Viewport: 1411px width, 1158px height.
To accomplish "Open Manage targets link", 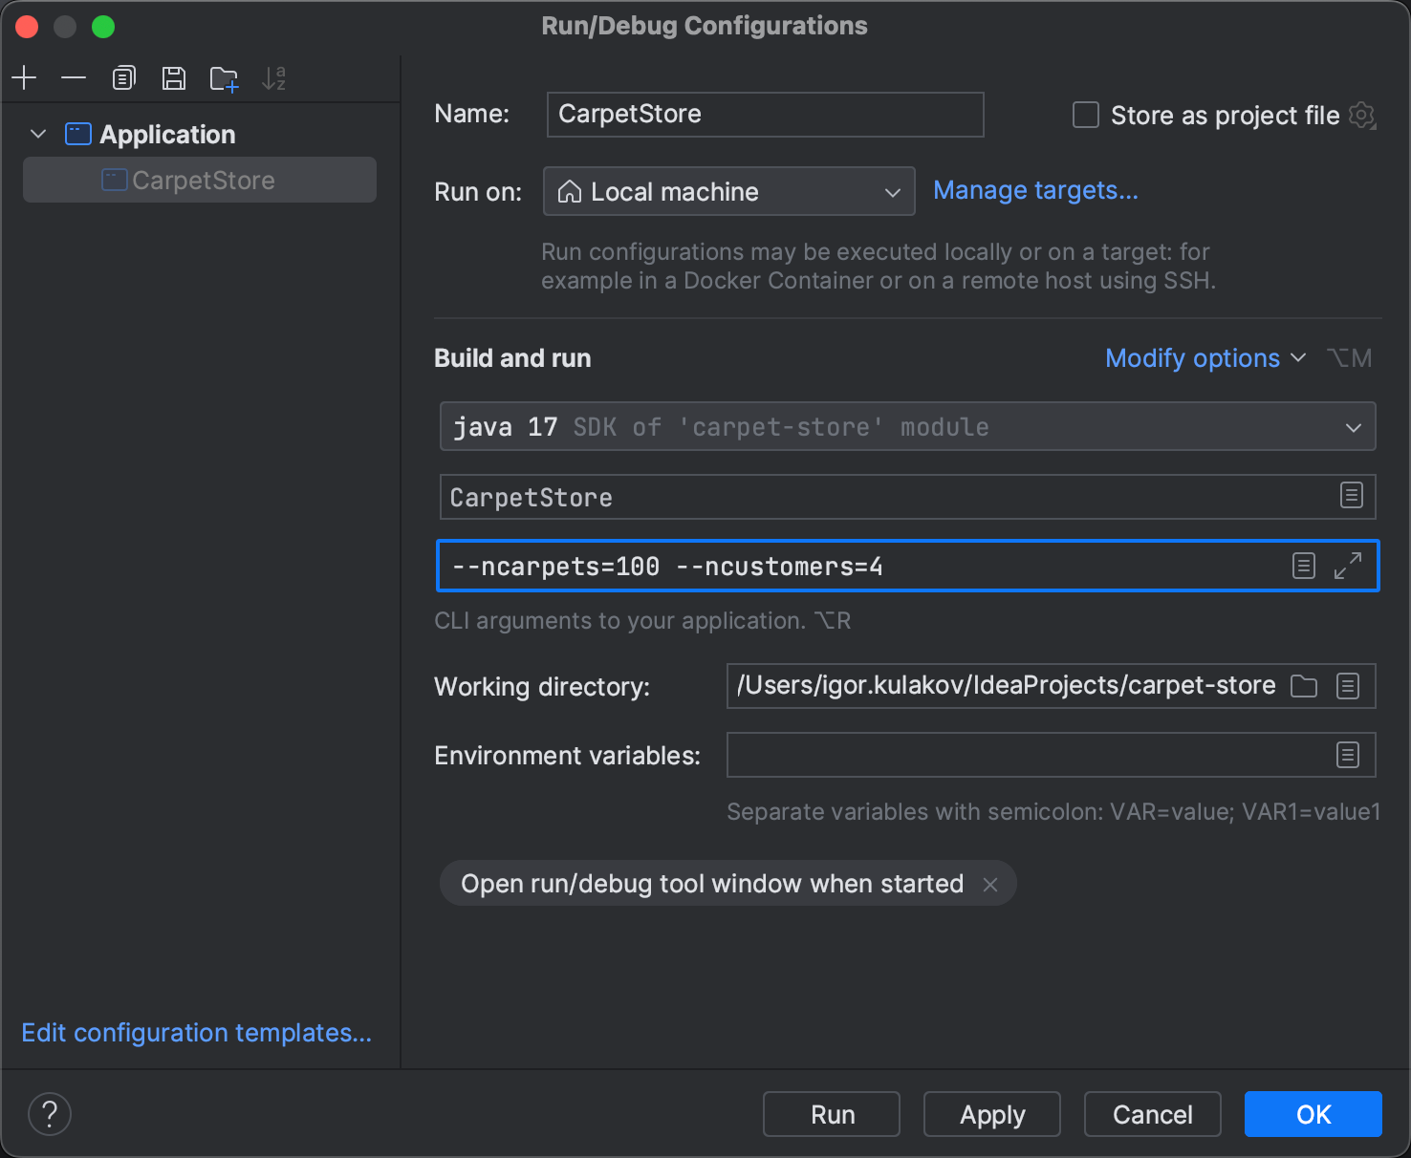I will coord(1035,190).
